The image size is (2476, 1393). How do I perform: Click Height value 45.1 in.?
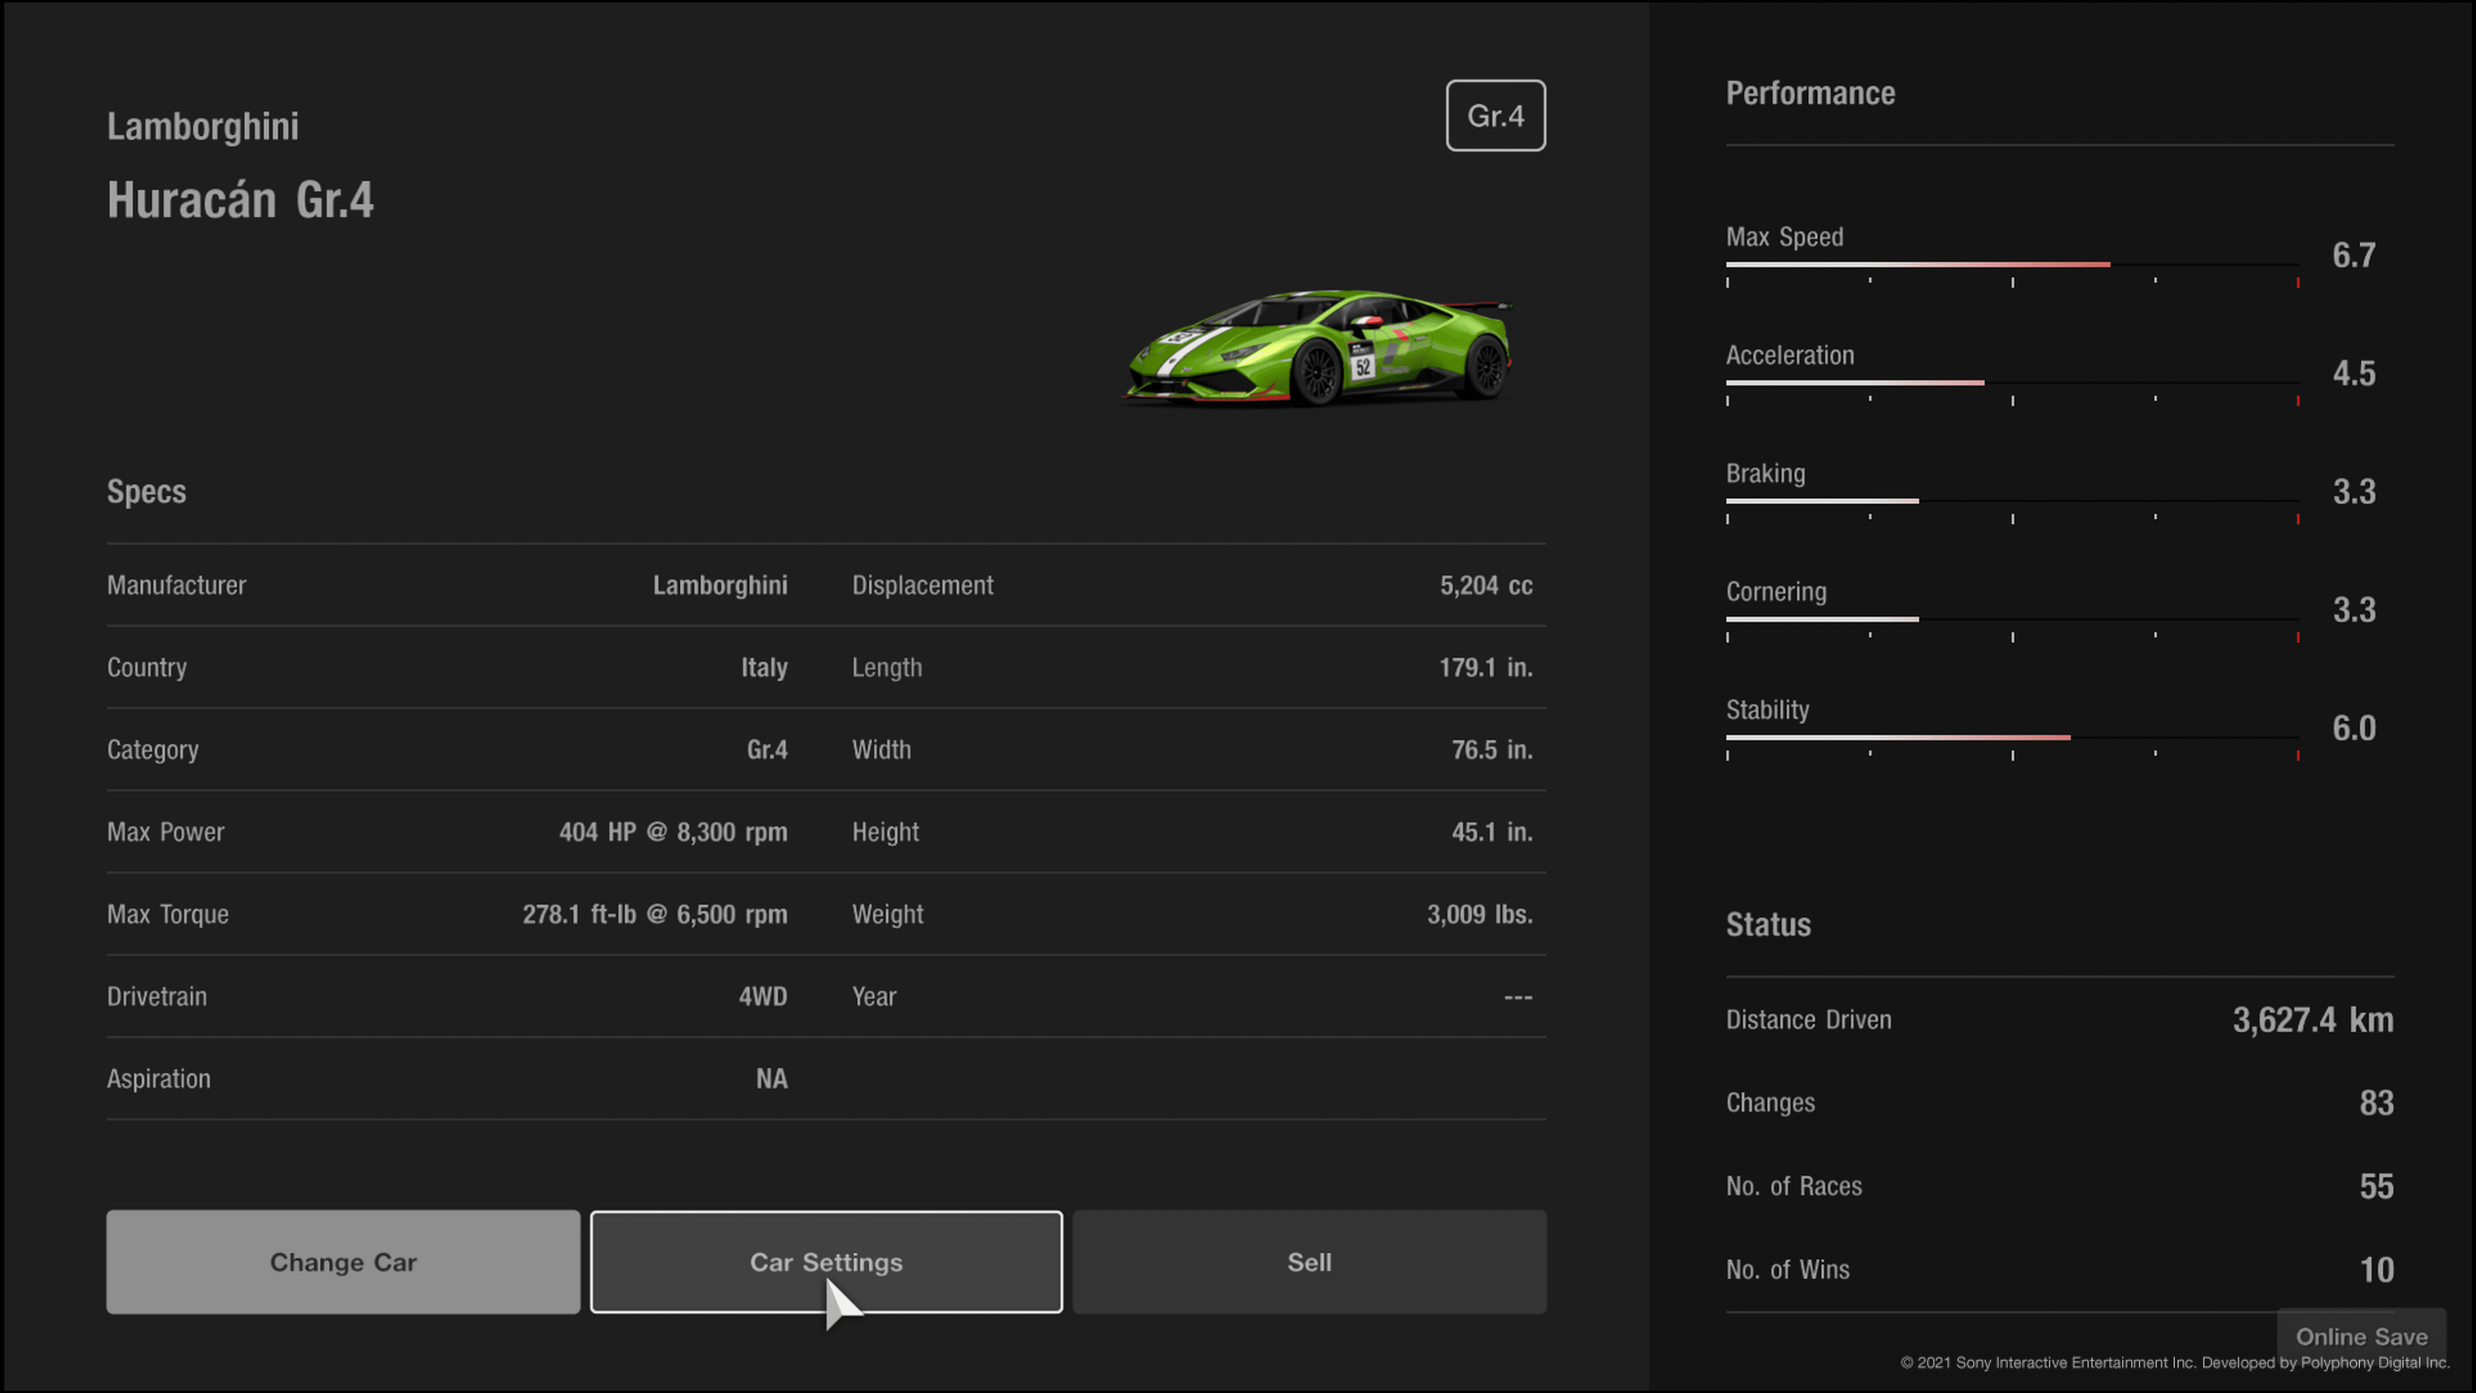pos(1492,831)
